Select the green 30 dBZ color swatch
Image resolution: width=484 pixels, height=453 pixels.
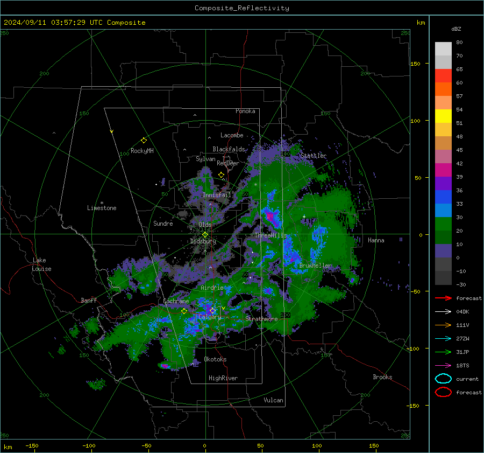(443, 224)
